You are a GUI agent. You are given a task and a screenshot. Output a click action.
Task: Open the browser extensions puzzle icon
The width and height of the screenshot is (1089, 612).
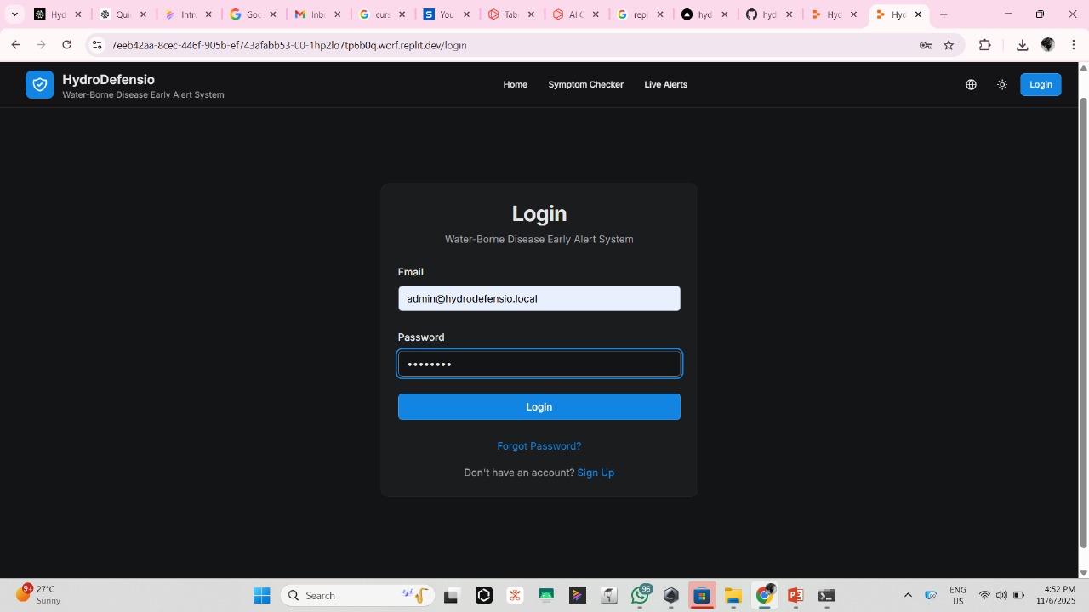[x=985, y=45]
